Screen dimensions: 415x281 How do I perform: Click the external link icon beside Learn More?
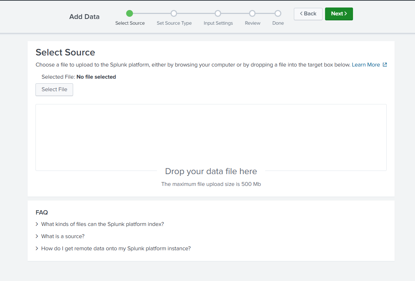(x=385, y=65)
